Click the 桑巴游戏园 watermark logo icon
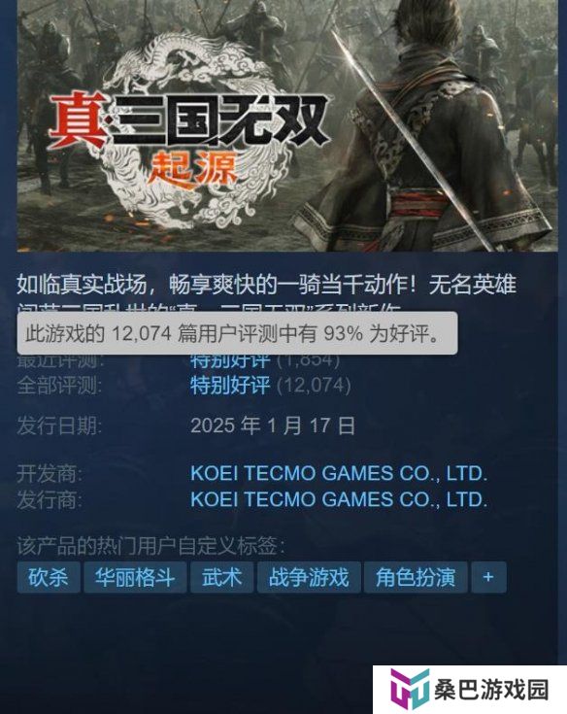The image size is (567, 714). click(x=409, y=690)
